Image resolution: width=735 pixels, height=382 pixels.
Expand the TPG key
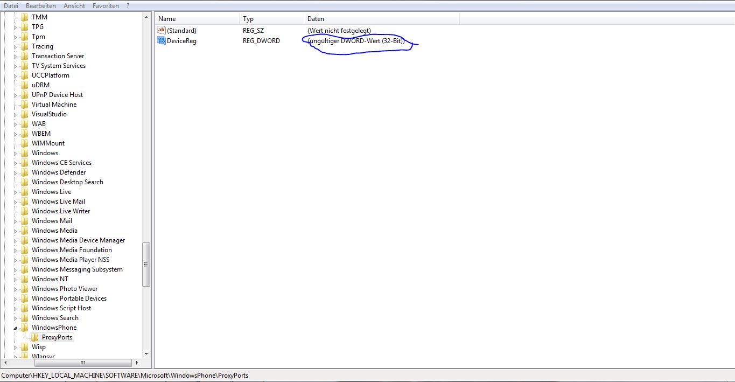click(16, 27)
